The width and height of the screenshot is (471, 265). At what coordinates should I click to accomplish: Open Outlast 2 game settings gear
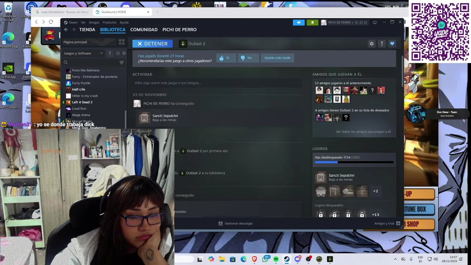372,43
